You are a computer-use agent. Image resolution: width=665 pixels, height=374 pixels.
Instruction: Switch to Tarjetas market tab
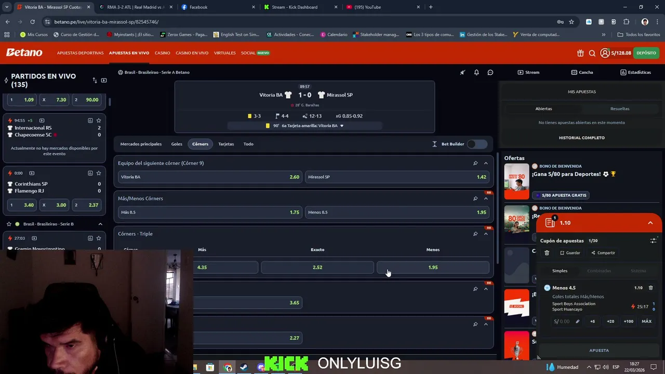[x=226, y=144]
